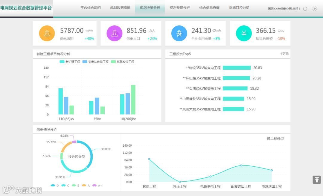
Task: Click the 4.98% purple donut segment
Action: click(x=74, y=142)
